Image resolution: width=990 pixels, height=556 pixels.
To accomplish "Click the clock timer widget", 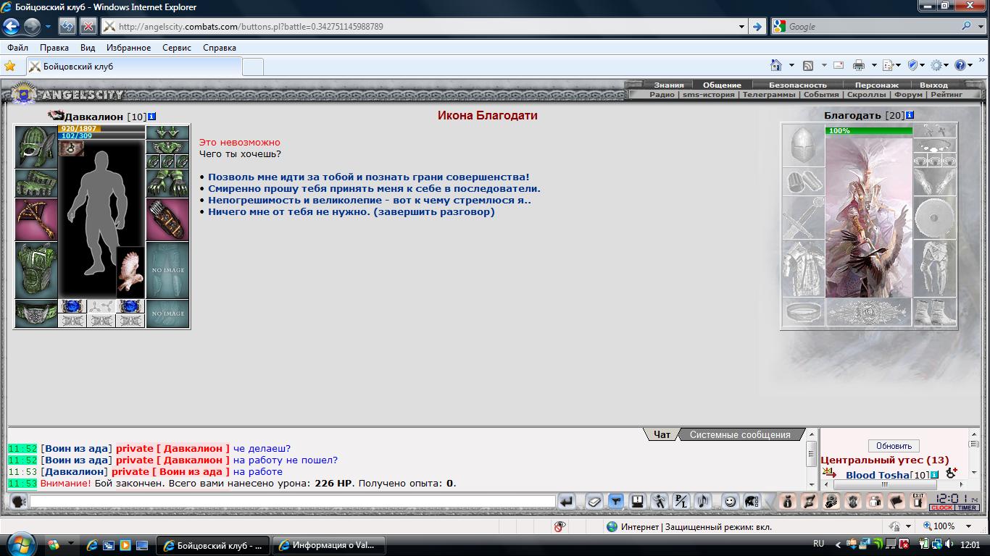I will tap(954, 501).
